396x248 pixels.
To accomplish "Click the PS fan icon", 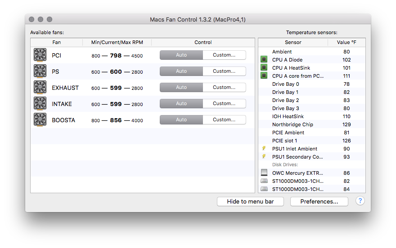I will coord(40,71).
